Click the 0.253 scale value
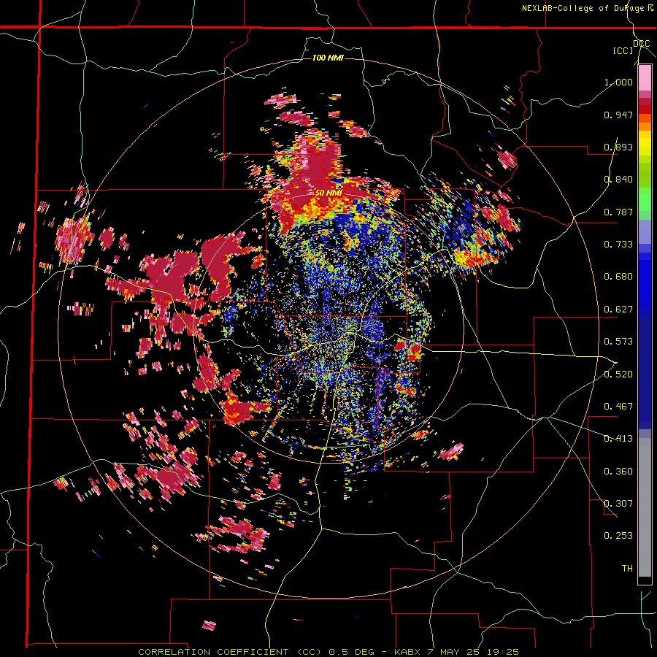 pos(618,536)
